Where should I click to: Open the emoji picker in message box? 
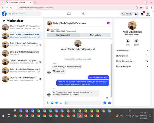(105, 103)
